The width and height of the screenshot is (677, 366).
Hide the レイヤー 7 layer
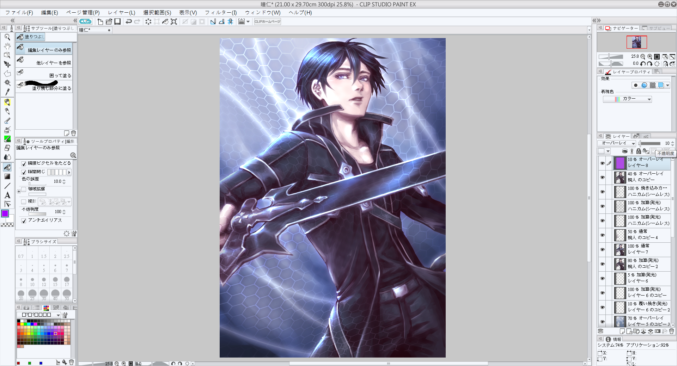point(602,250)
